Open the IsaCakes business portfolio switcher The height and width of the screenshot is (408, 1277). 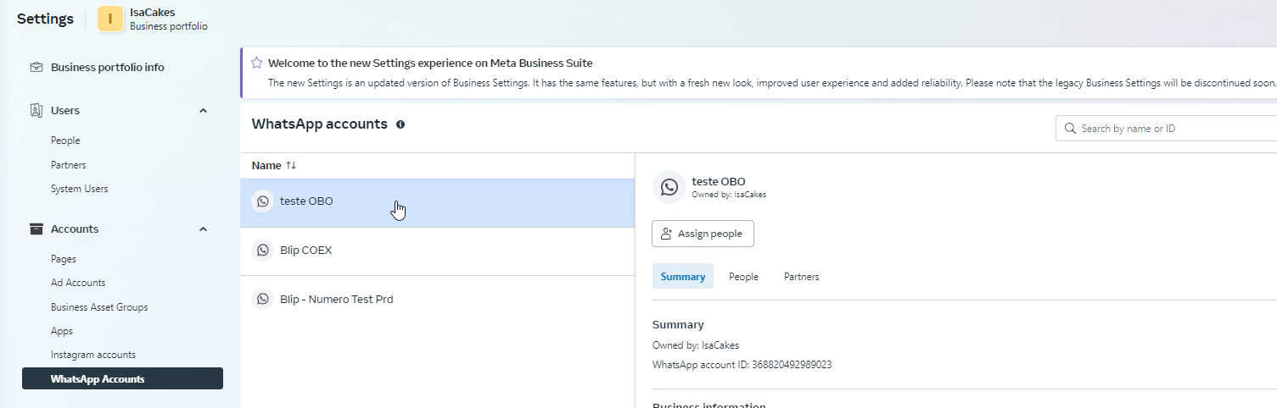(154, 19)
